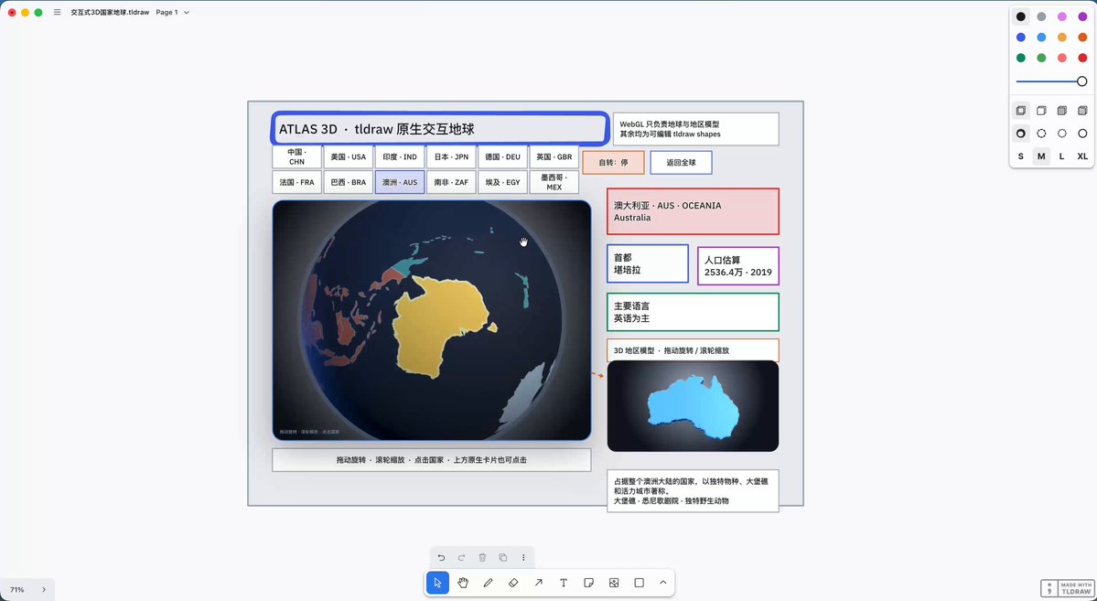
Task: Set dash style to solid line
Action: pos(1082,133)
